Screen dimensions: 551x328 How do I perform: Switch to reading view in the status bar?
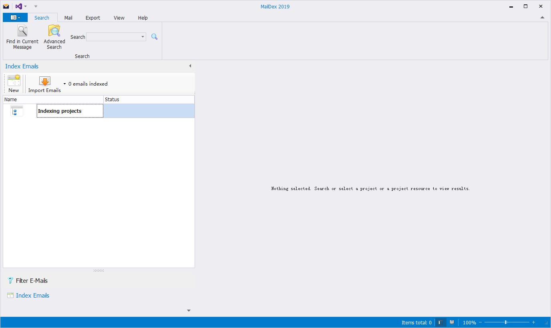coord(451,322)
